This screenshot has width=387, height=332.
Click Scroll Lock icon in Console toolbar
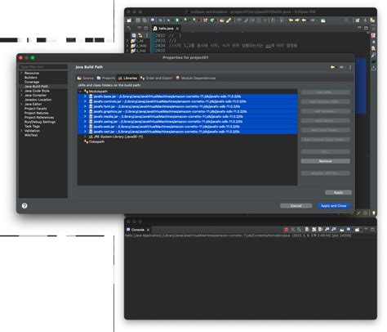tap(314, 230)
